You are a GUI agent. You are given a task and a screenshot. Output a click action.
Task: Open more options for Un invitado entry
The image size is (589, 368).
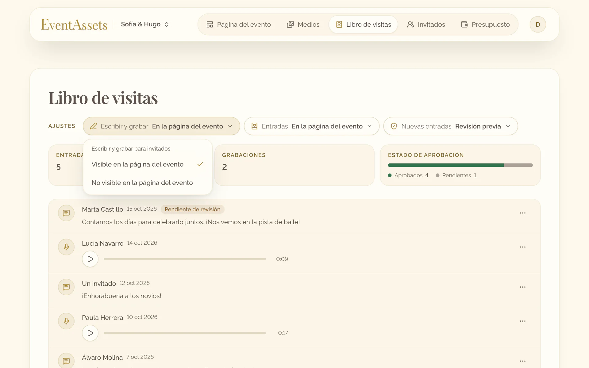pos(523,287)
